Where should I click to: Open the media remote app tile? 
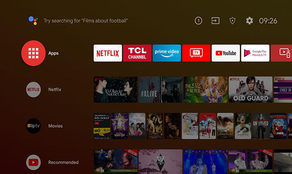[281, 53]
